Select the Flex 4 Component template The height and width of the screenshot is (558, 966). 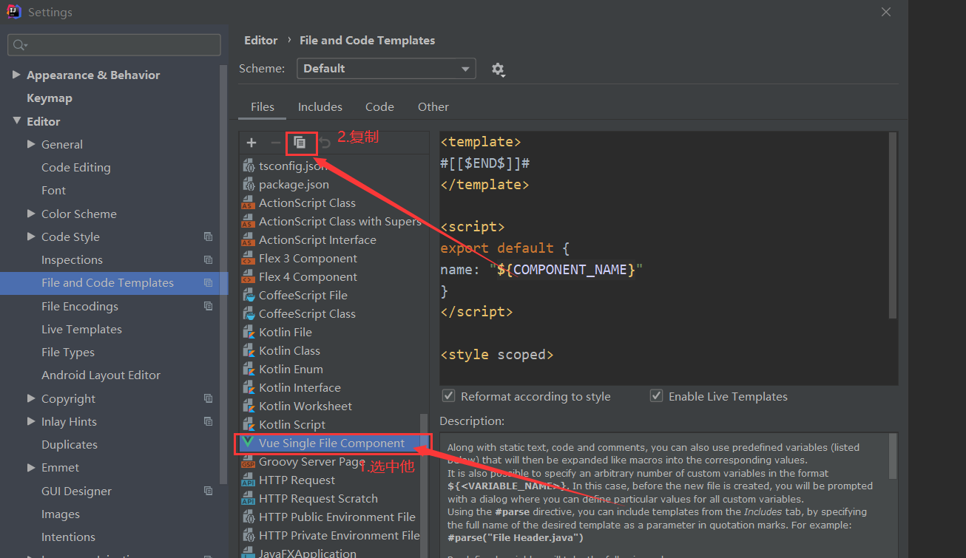tap(308, 277)
